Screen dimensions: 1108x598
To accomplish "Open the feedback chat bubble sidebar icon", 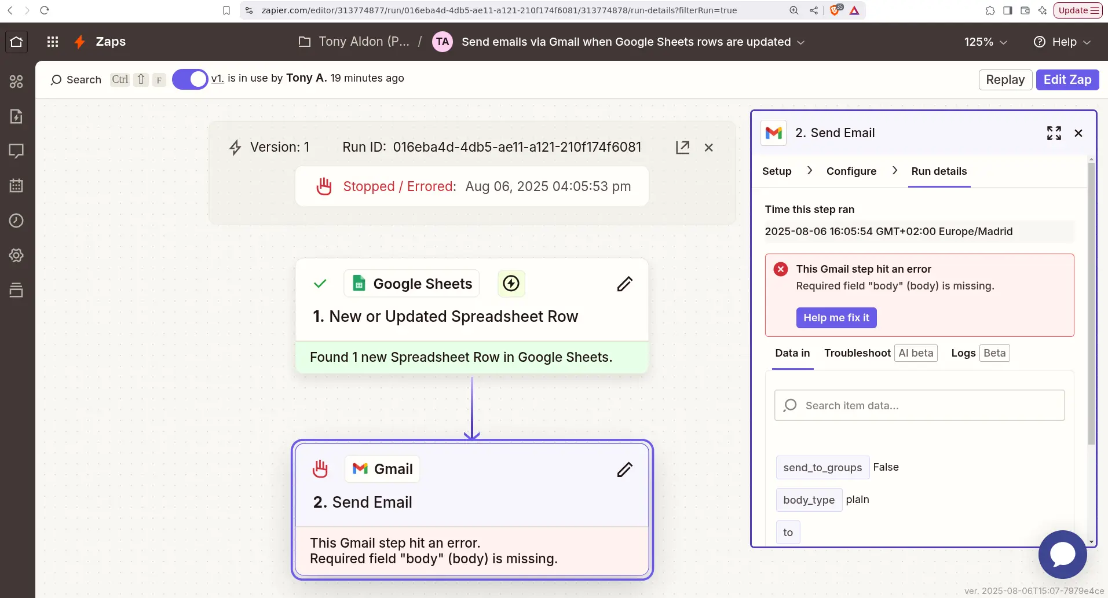I will [16, 151].
